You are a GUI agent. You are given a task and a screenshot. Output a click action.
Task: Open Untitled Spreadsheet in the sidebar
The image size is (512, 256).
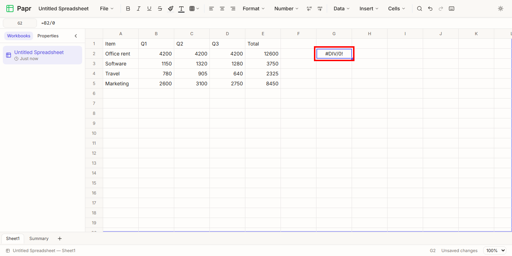point(42,55)
